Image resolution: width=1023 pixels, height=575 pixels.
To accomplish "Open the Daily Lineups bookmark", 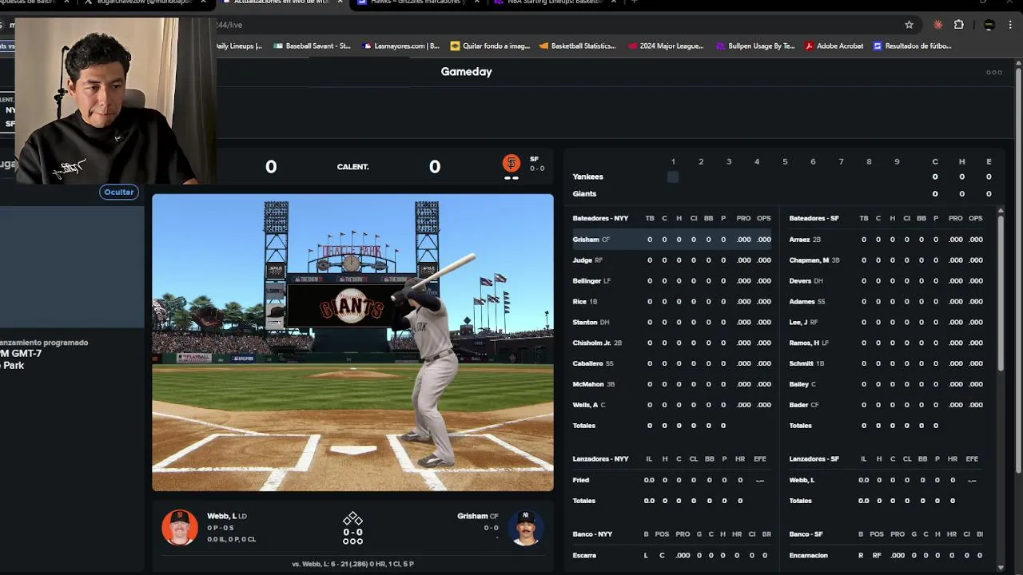I will click(x=239, y=46).
